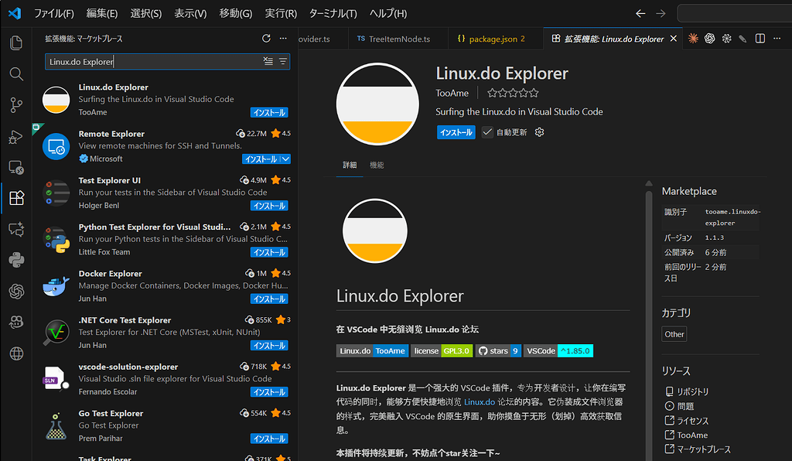Refresh the extensions marketplace list
Image resolution: width=792 pixels, height=461 pixels.
(x=266, y=39)
